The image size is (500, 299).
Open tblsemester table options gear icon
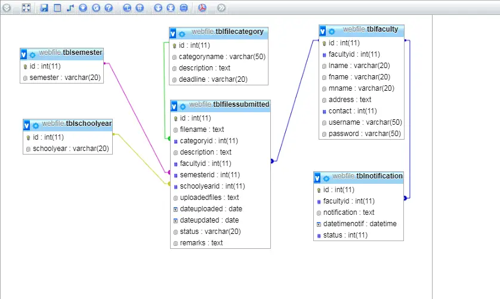point(33,56)
